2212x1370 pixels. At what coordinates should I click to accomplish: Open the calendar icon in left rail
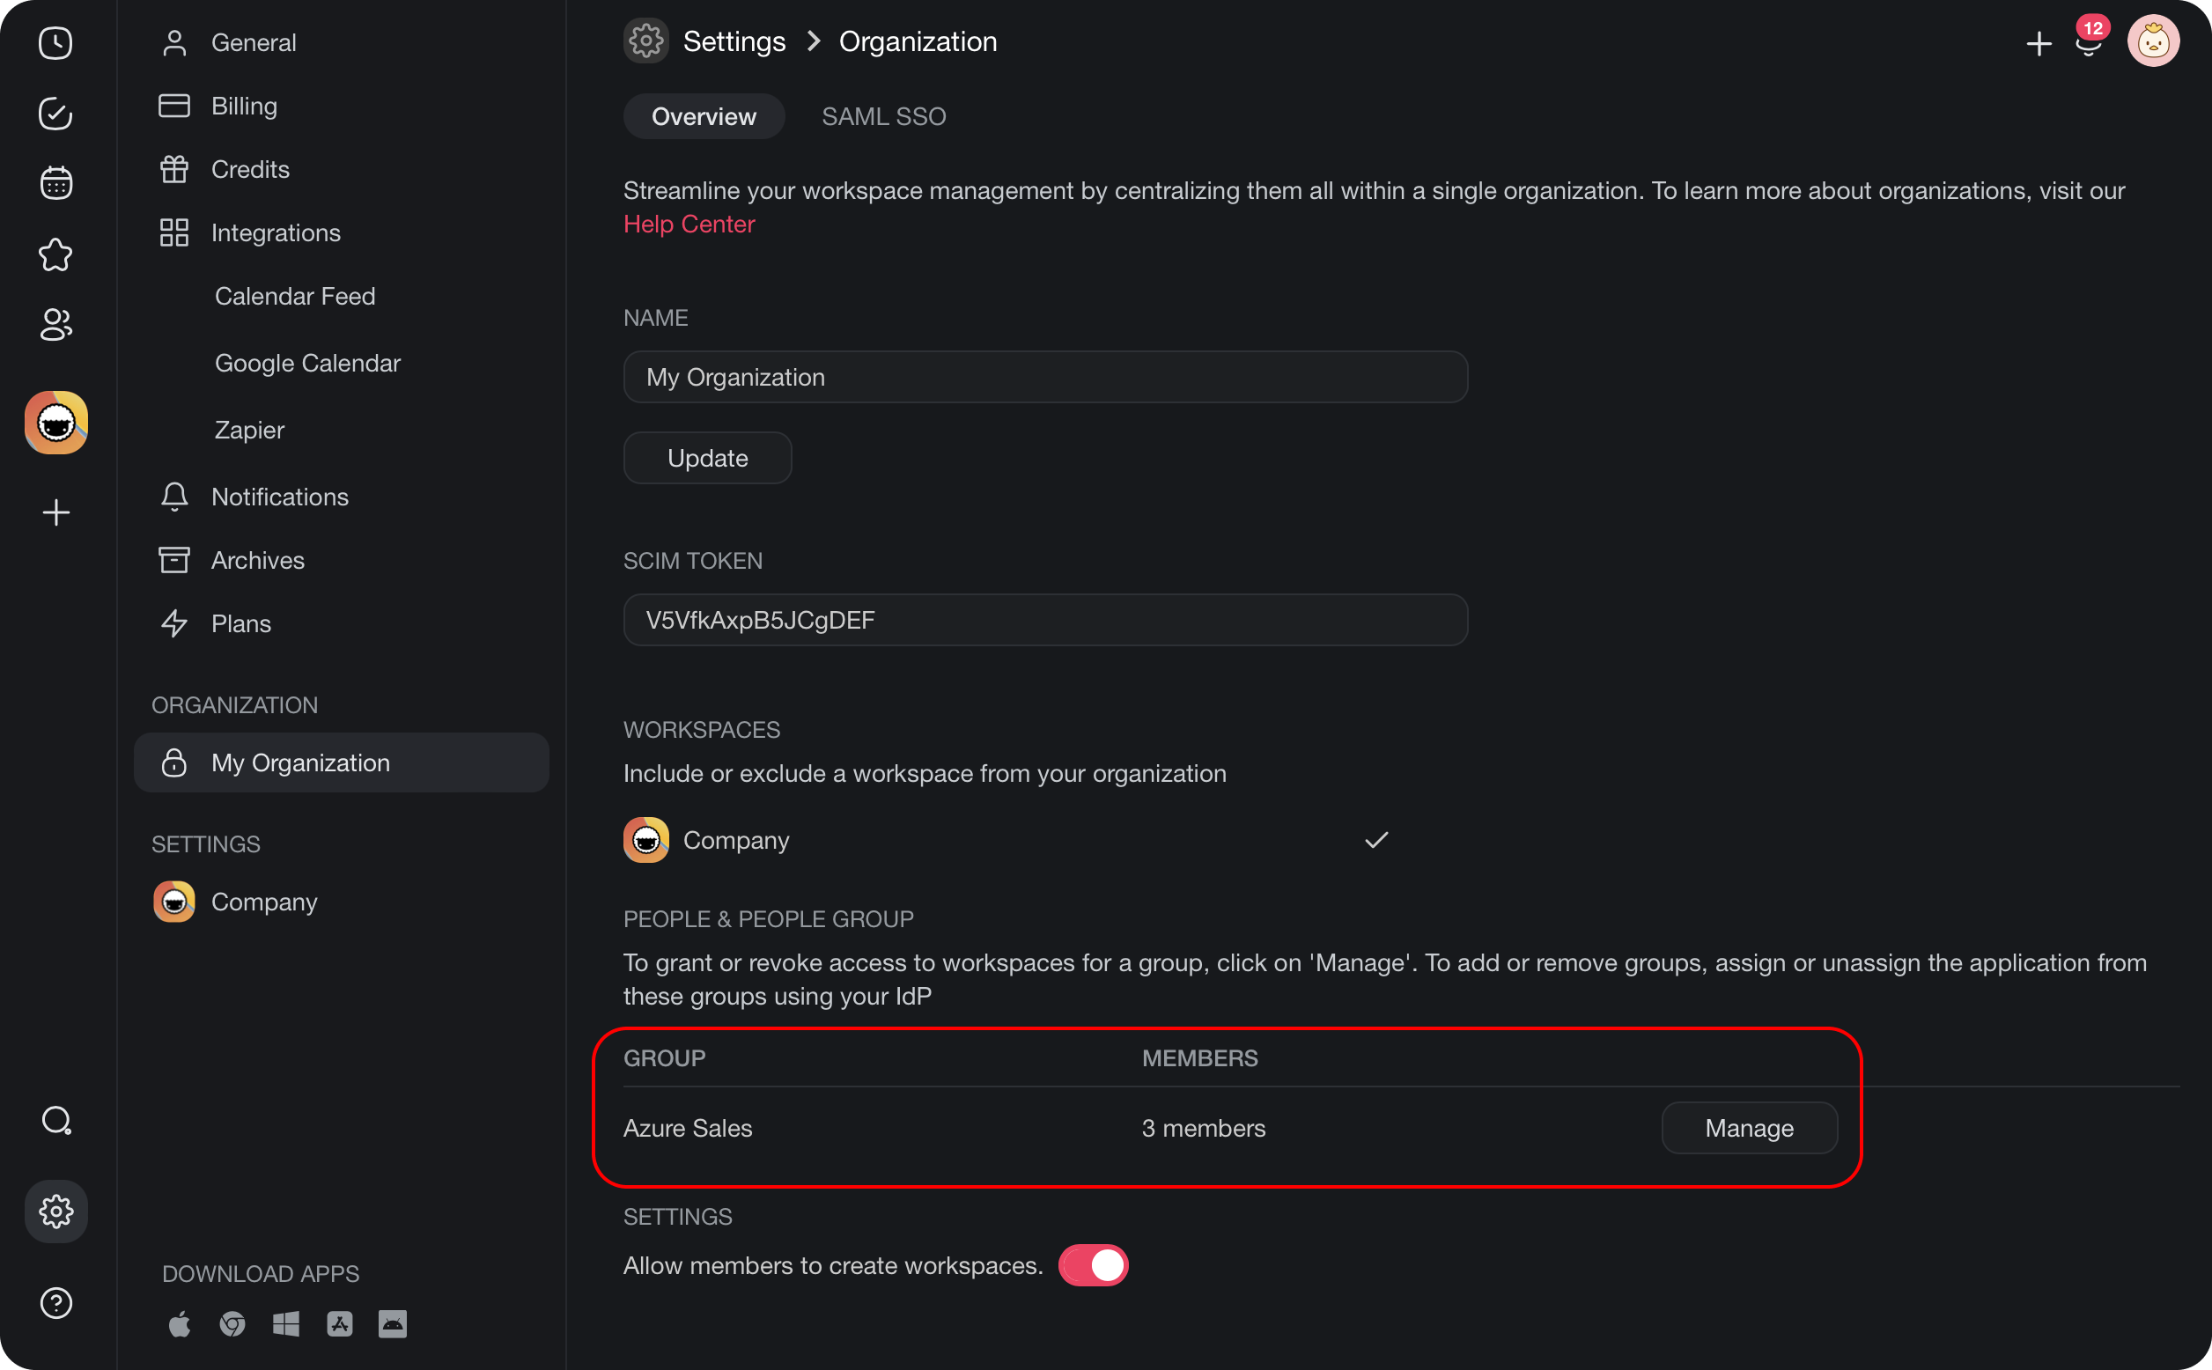point(56,183)
